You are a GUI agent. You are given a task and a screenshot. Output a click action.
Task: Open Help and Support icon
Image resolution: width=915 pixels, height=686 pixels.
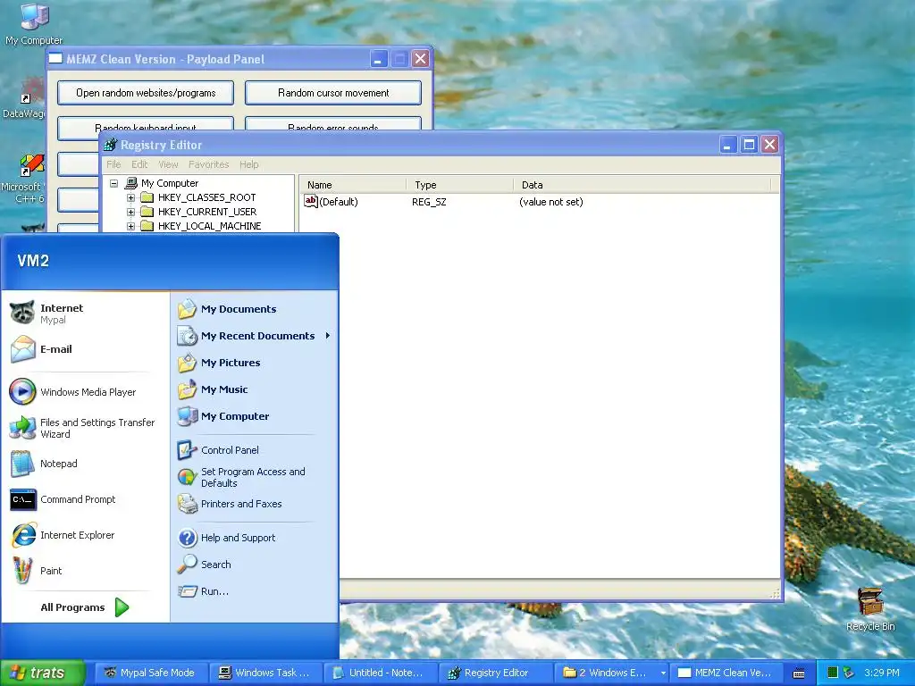point(188,538)
